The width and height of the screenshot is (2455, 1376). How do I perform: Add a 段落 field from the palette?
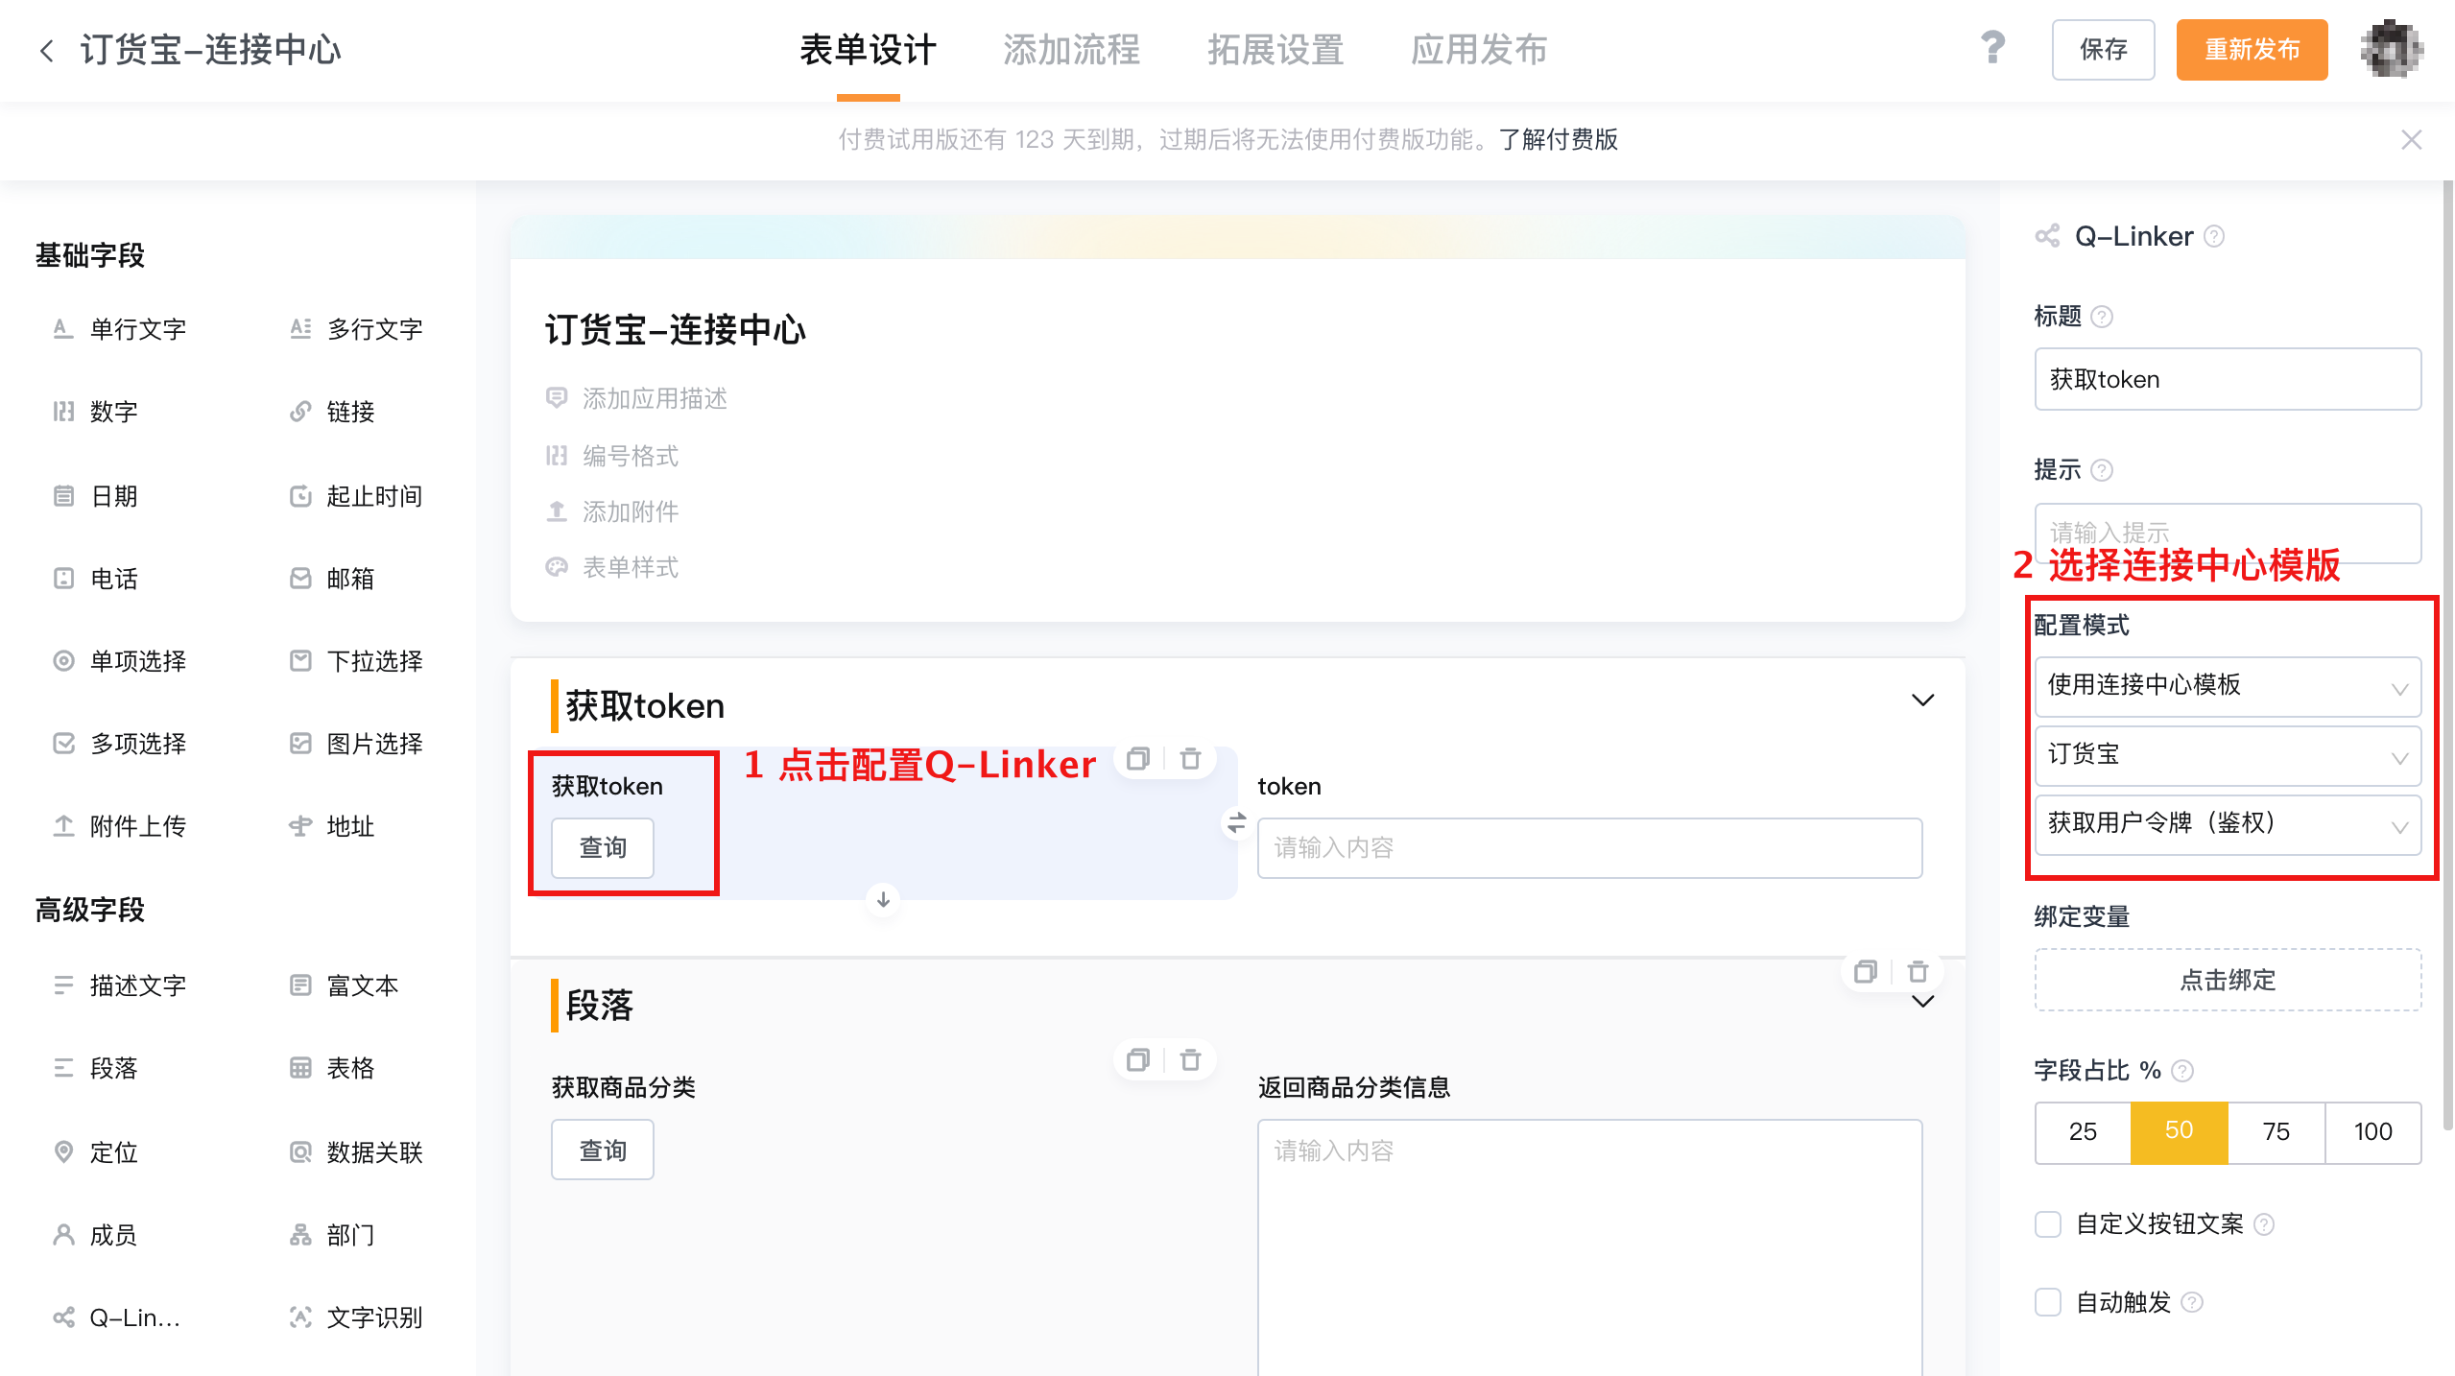point(96,1068)
